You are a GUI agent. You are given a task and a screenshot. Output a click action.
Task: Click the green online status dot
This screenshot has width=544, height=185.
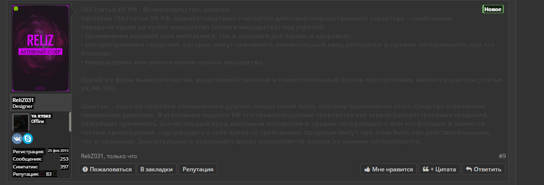(x=16, y=9)
